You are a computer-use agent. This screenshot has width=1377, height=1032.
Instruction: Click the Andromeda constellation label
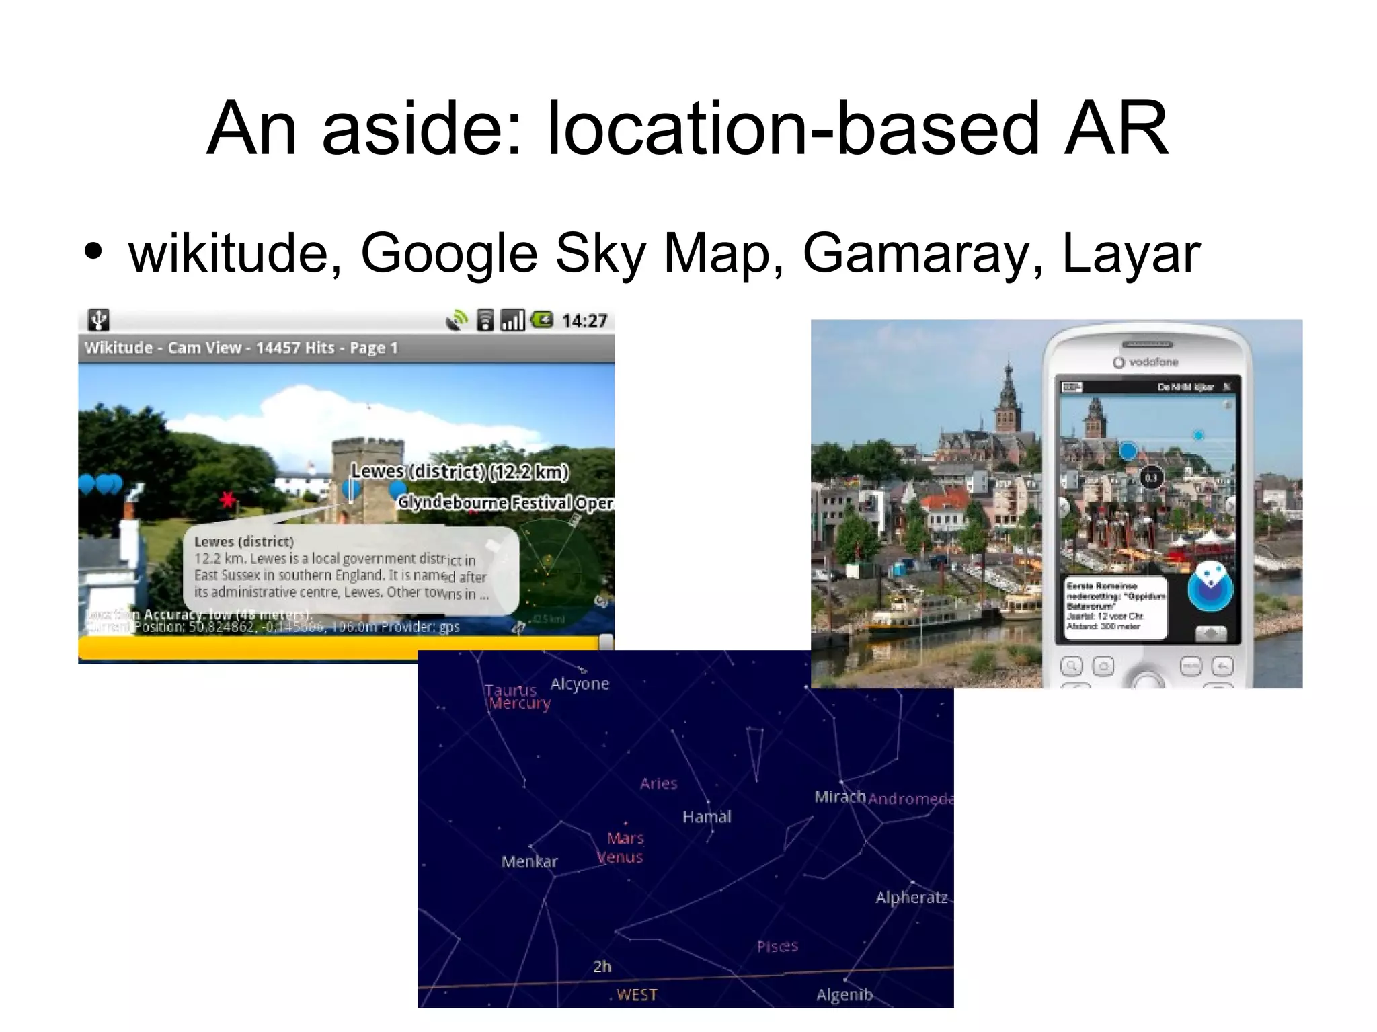tap(911, 799)
